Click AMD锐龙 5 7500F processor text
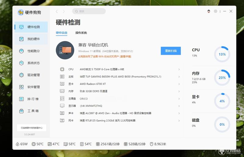This screenshot has width=244, height=157. [x=102, y=69]
